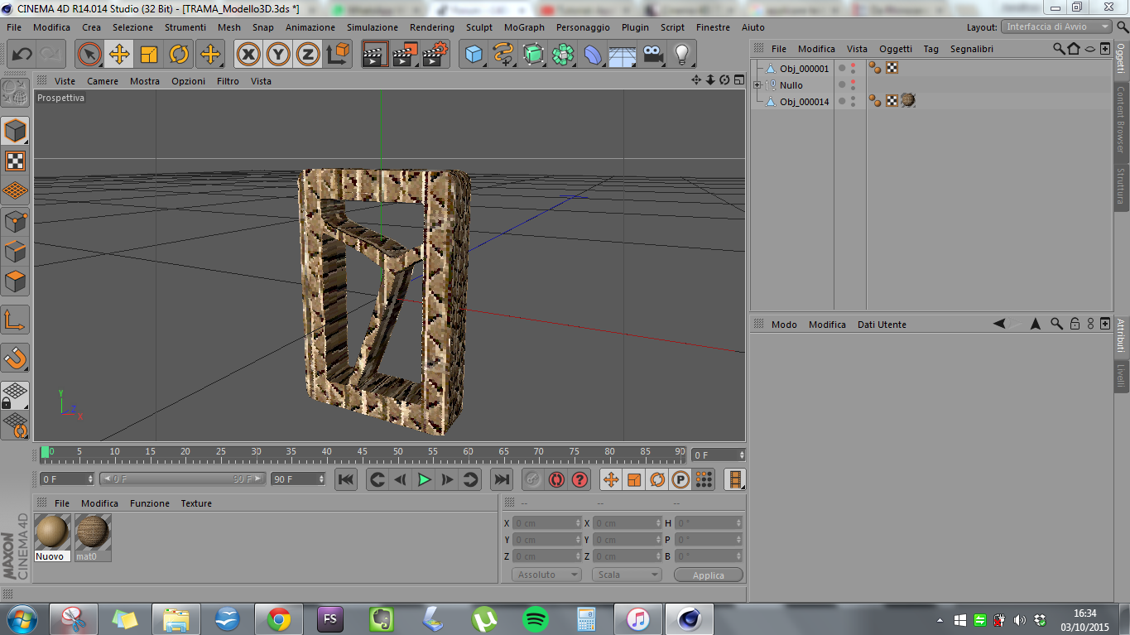Select the Rotate tool
Viewport: 1130px width, 635px height.
pyautogui.click(x=179, y=55)
